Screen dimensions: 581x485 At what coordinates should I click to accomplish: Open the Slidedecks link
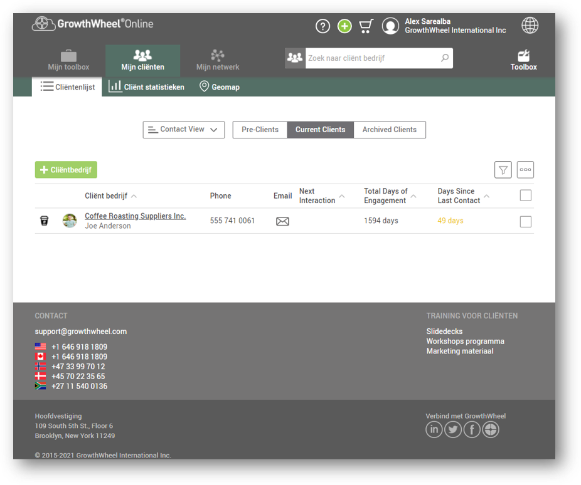(444, 331)
